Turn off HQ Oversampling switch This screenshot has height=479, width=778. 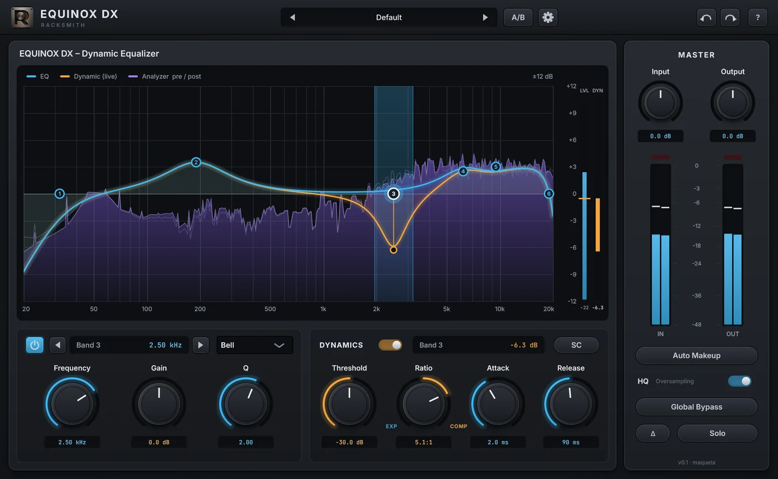(740, 381)
